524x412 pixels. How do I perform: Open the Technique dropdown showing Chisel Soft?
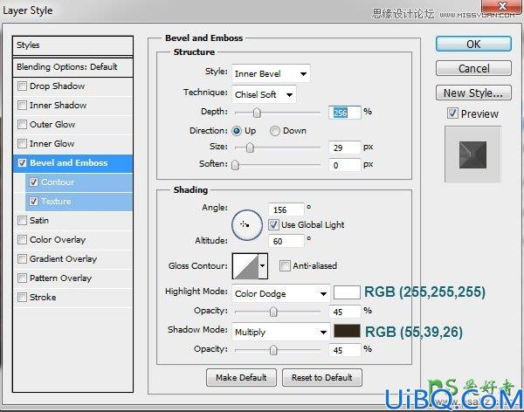pyautogui.click(x=264, y=94)
